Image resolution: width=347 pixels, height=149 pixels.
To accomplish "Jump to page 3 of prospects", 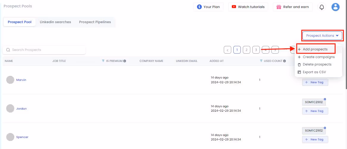I will click(x=256, y=50).
